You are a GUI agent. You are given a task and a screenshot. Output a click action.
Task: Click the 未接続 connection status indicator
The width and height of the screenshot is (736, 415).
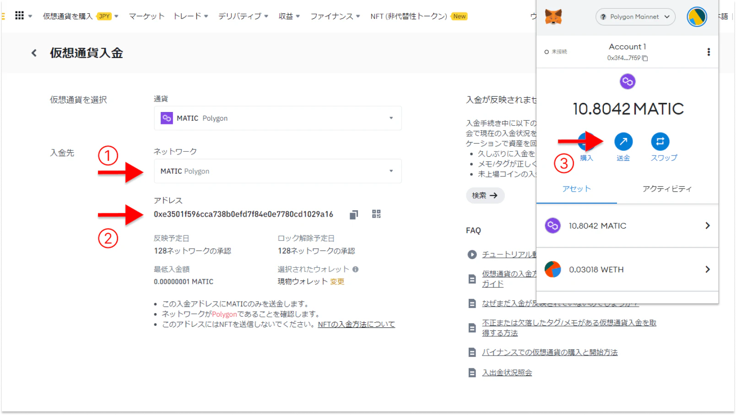pyautogui.click(x=556, y=52)
